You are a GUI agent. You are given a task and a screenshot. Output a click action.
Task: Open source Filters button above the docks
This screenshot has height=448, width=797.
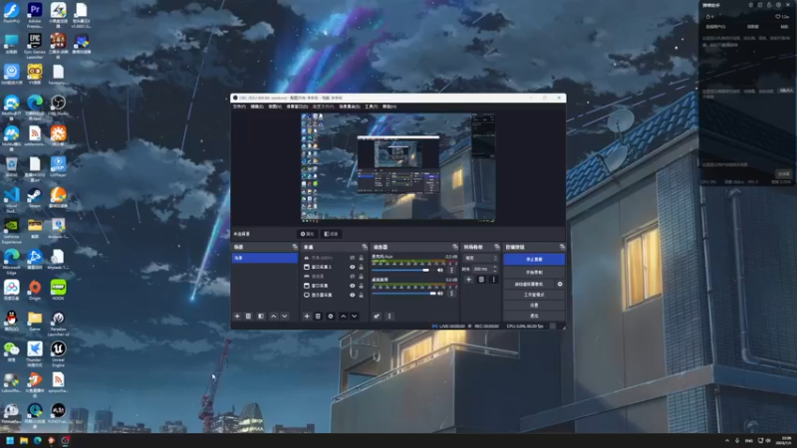331,234
